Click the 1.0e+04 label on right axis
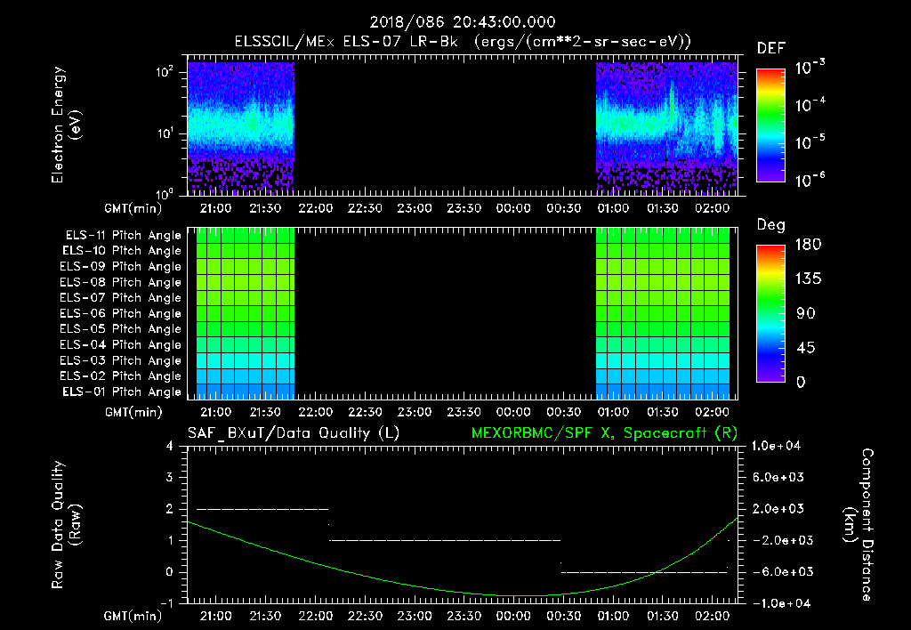911x630 pixels. pyautogui.click(x=777, y=446)
